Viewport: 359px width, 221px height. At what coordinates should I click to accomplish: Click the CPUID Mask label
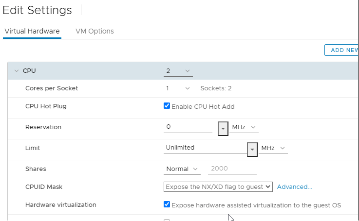[44, 187]
